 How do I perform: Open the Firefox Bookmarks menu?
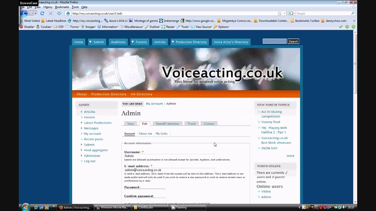[x=62, y=7]
